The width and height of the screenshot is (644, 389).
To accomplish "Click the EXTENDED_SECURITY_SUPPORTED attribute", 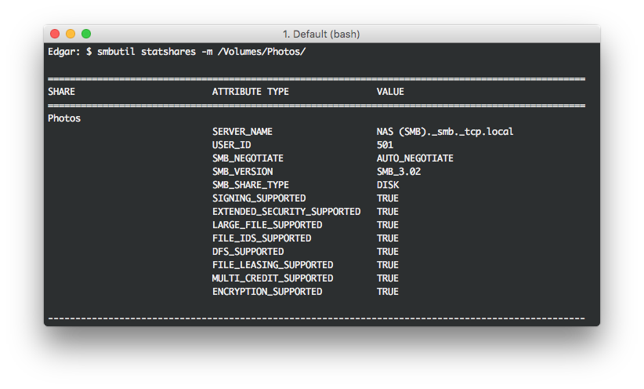I will pos(286,211).
